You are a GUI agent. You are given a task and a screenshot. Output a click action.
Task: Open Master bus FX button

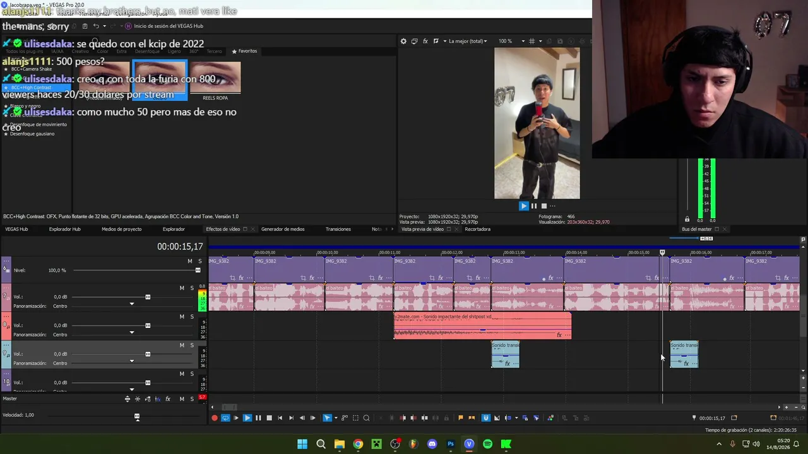[x=168, y=399]
